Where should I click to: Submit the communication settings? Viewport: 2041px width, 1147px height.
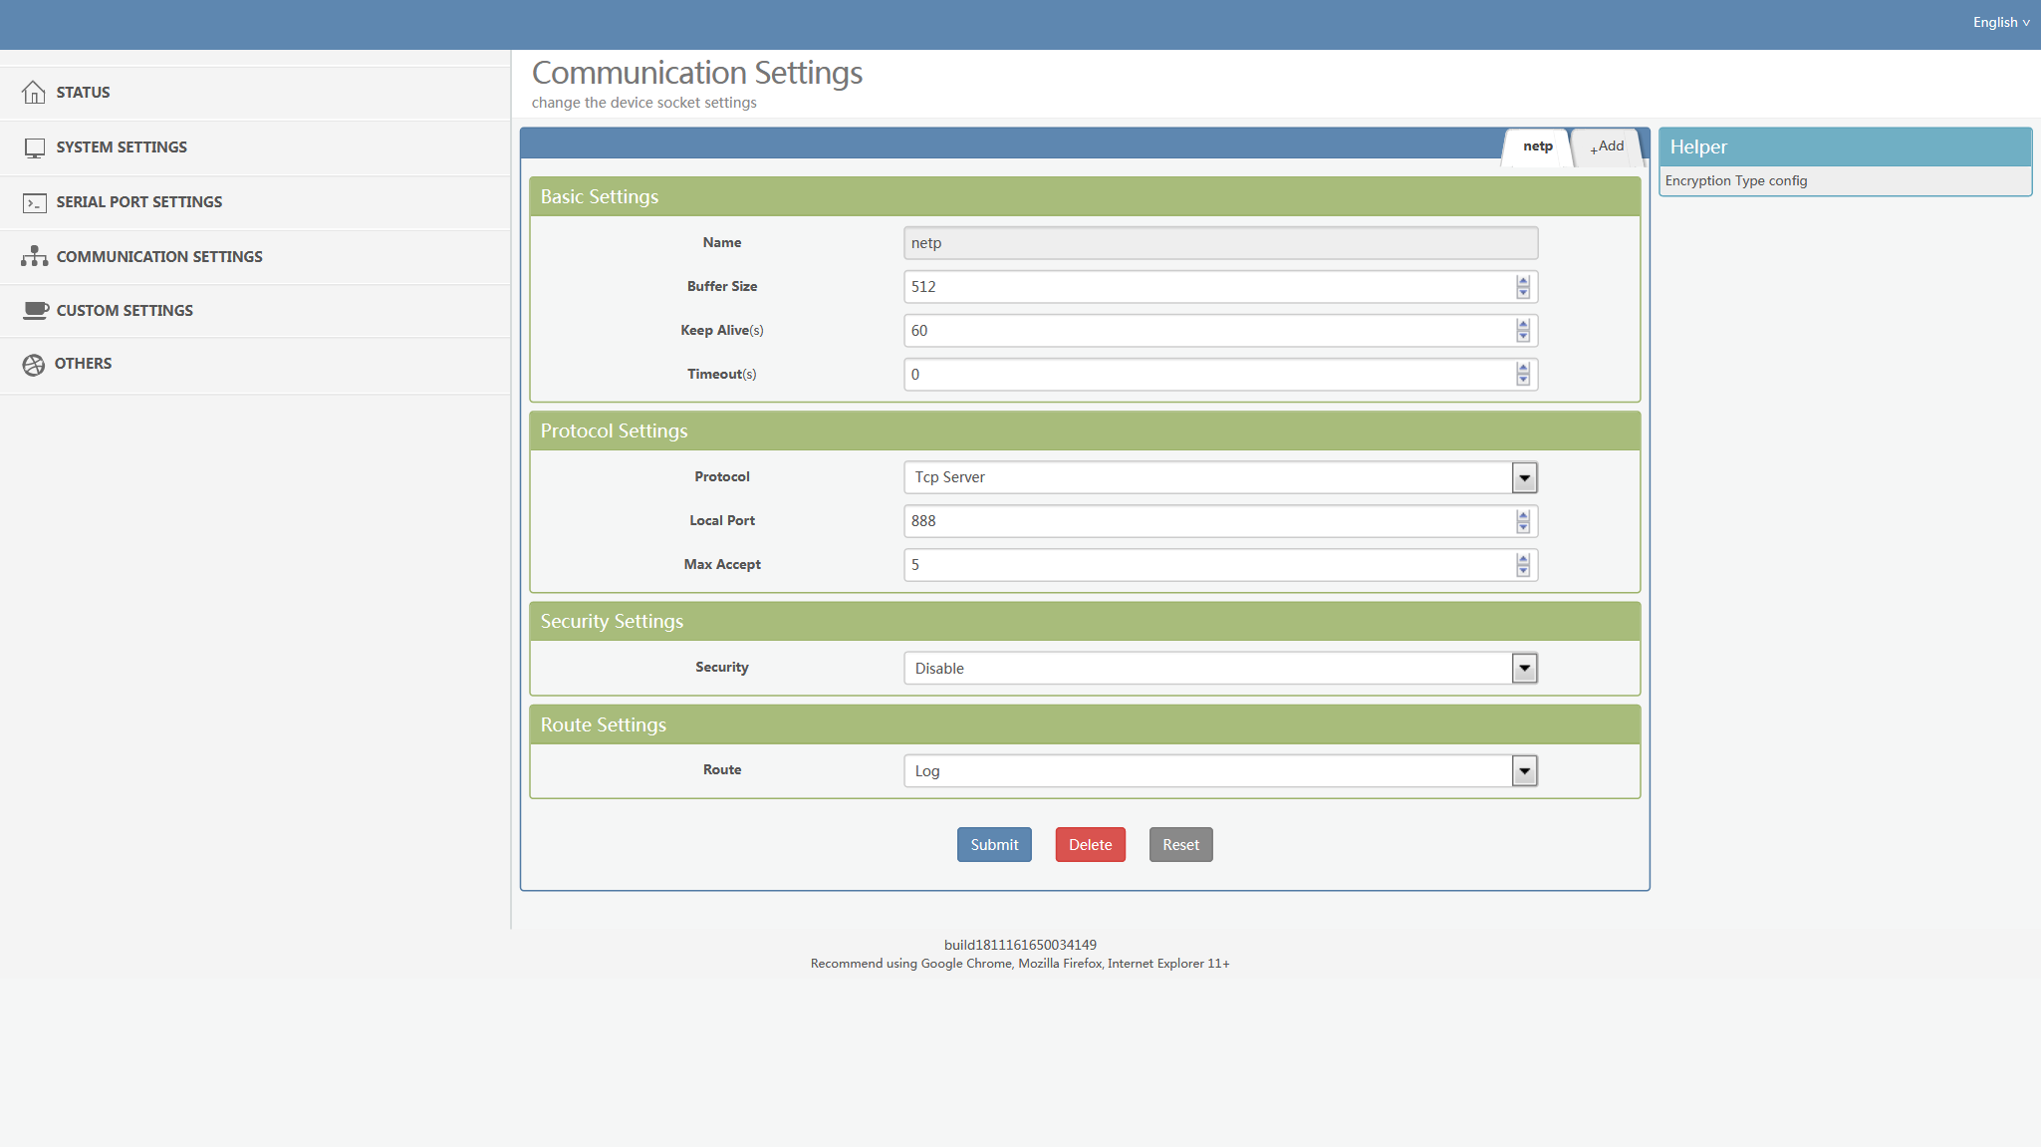tap(994, 845)
